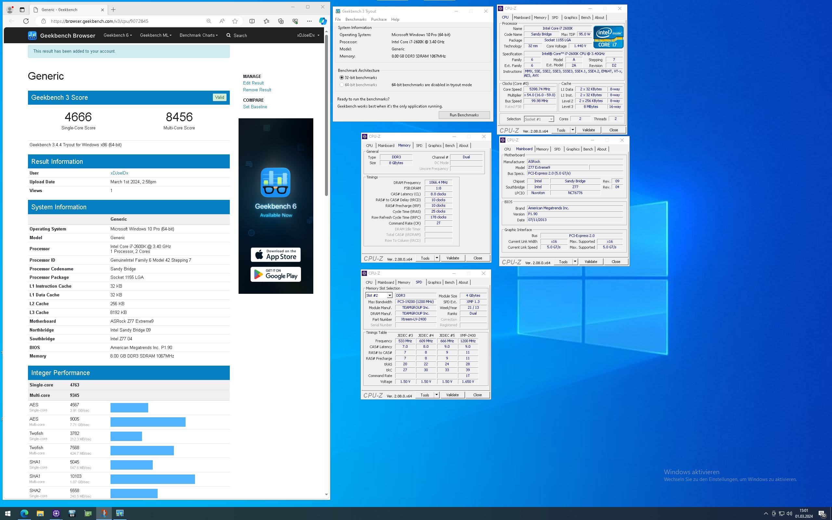Open the volume control in system tray
This screenshot has width=832, height=520.
789,513
